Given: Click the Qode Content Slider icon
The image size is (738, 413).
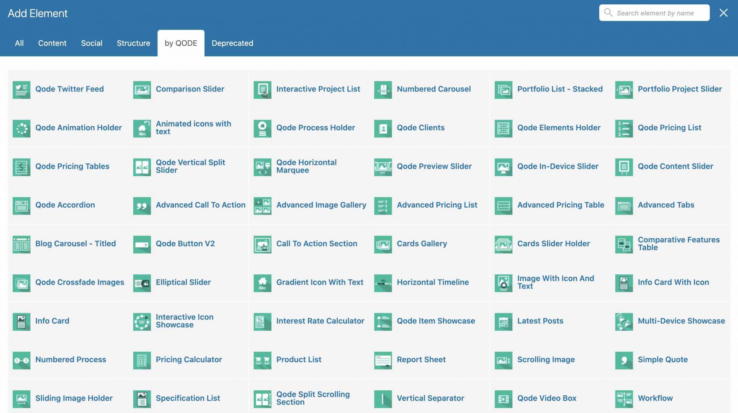Looking at the screenshot, I should click(x=624, y=167).
